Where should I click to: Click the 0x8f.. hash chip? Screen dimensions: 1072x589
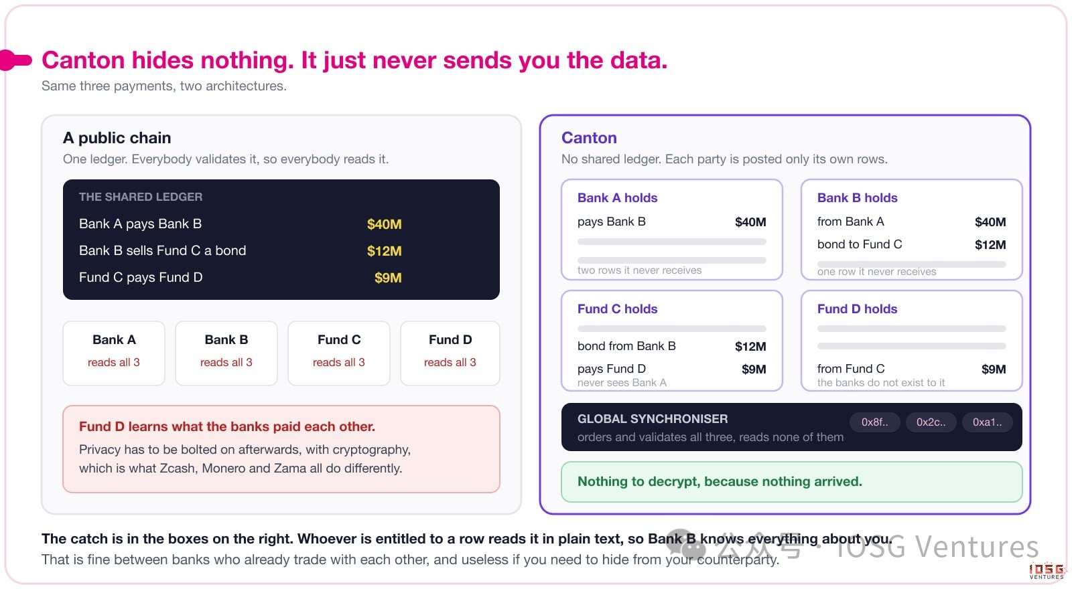point(874,422)
